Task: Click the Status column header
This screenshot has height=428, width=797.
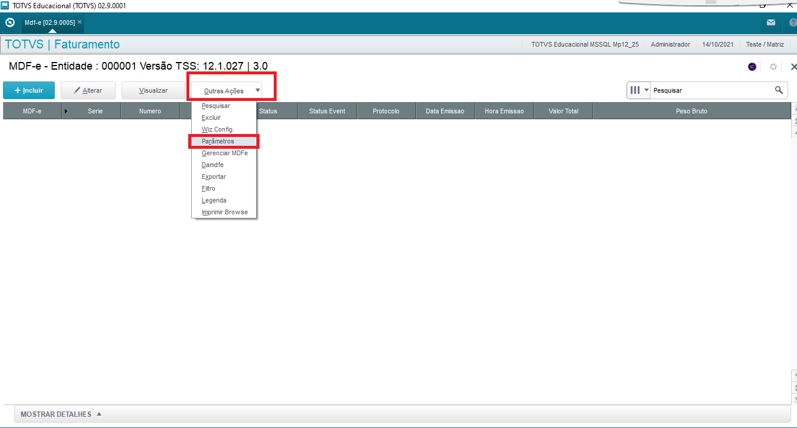Action: click(277, 111)
